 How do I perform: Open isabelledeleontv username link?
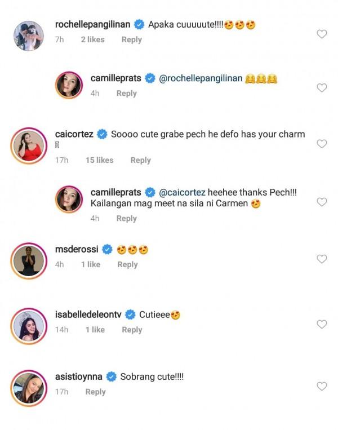[89, 314]
